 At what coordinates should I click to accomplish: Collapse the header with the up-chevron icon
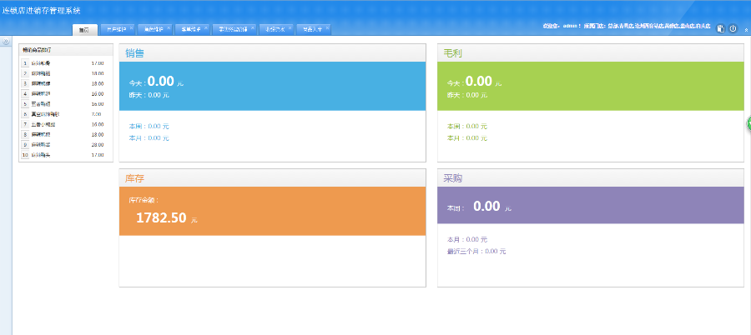tap(746, 29)
